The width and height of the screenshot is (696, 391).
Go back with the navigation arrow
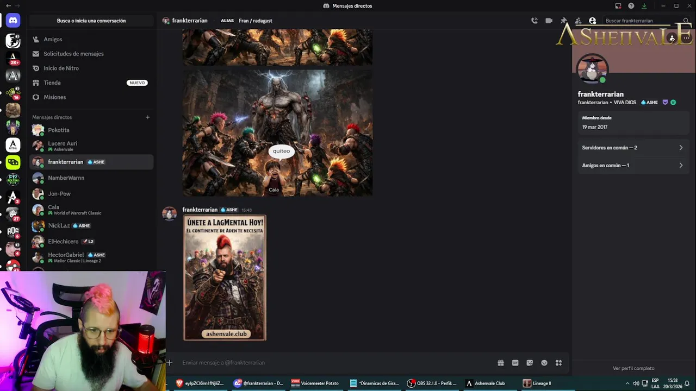(8, 5)
